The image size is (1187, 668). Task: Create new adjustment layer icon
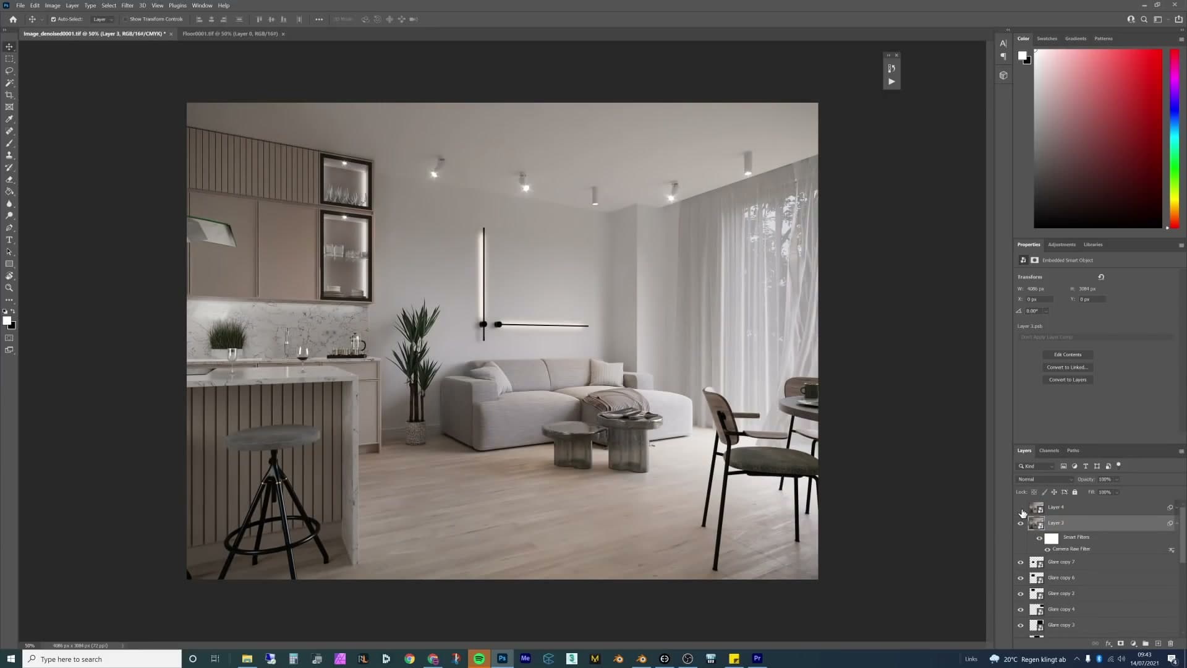pyautogui.click(x=1133, y=643)
